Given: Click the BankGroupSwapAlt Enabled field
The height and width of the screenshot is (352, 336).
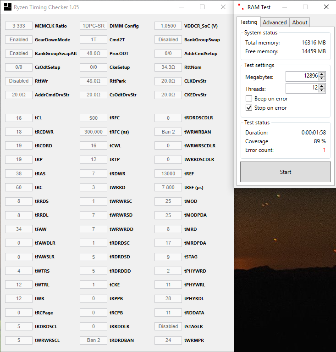Looking at the screenshot, I should click(x=19, y=53).
